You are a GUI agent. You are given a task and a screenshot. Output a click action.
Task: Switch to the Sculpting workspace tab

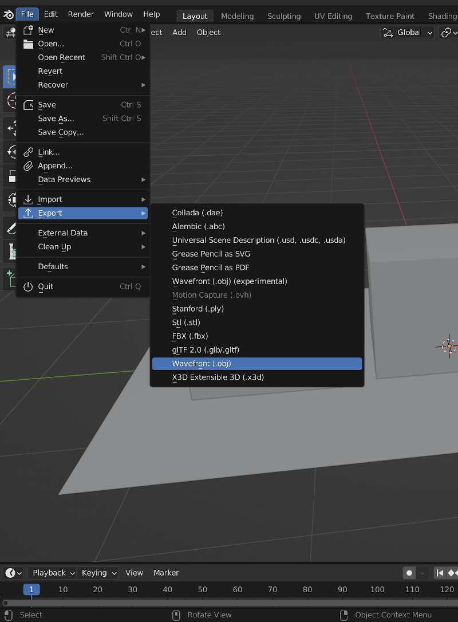pyautogui.click(x=283, y=16)
